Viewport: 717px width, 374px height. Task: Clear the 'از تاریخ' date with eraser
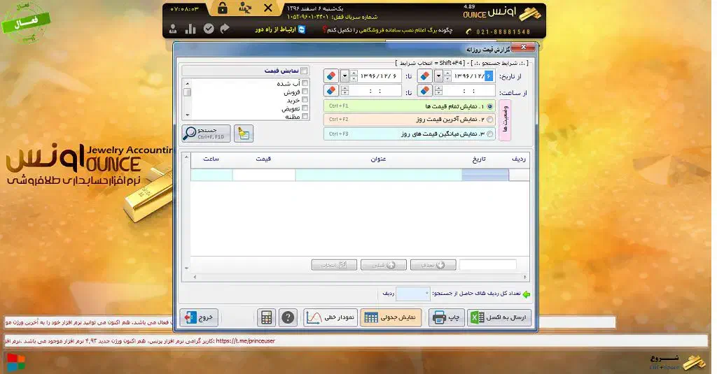(425, 75)
